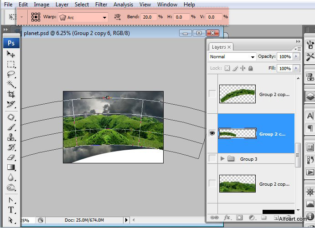Select the Horizontal Type tool

click(11, 210)
